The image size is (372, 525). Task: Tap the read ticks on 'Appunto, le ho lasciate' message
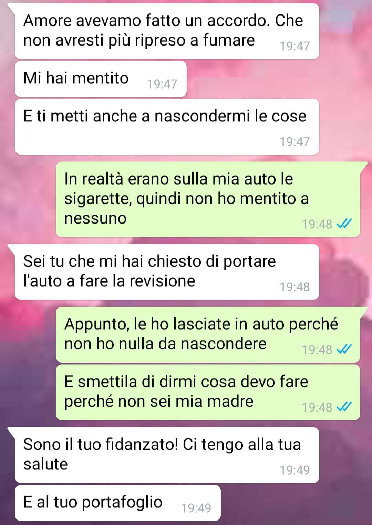point(344,349)
